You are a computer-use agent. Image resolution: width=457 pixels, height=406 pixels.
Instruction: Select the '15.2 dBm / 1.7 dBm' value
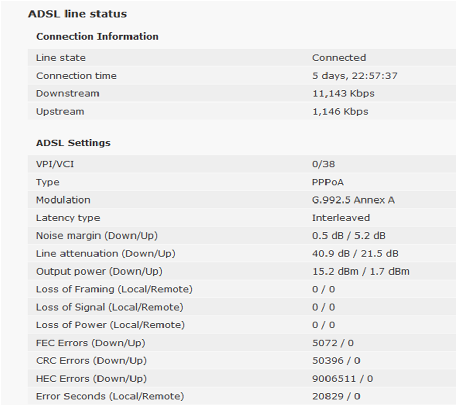(x=361, y=272)
